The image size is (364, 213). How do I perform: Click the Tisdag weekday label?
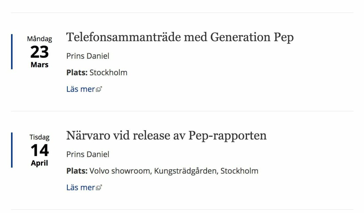pos(40,137)
